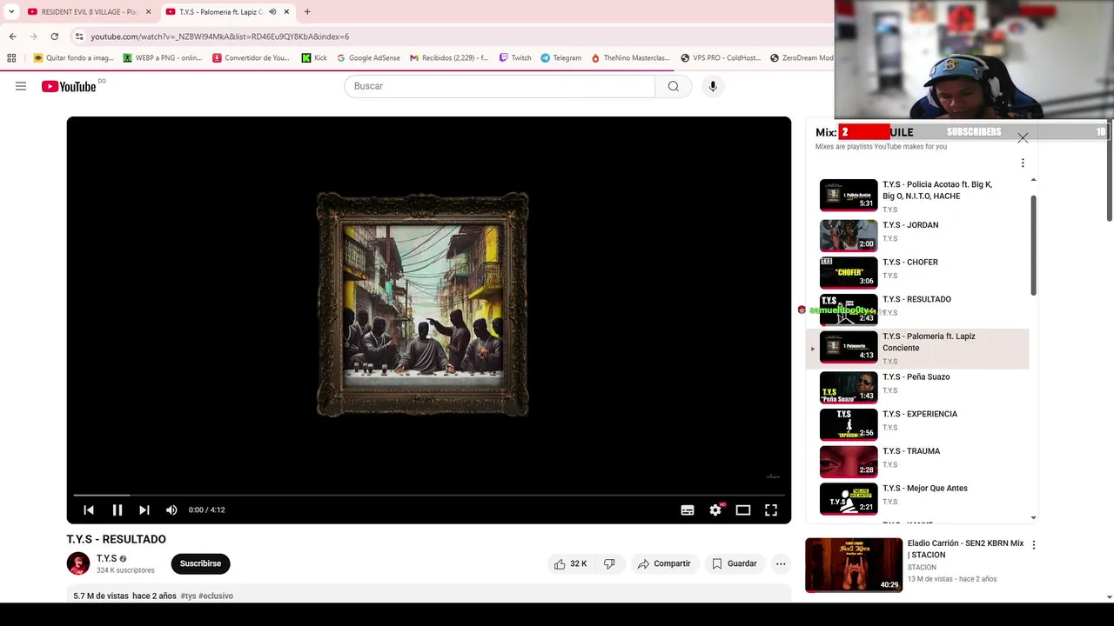Share video with Compartir button
This screenshot has height=626, width=1114.
(664, 563)
